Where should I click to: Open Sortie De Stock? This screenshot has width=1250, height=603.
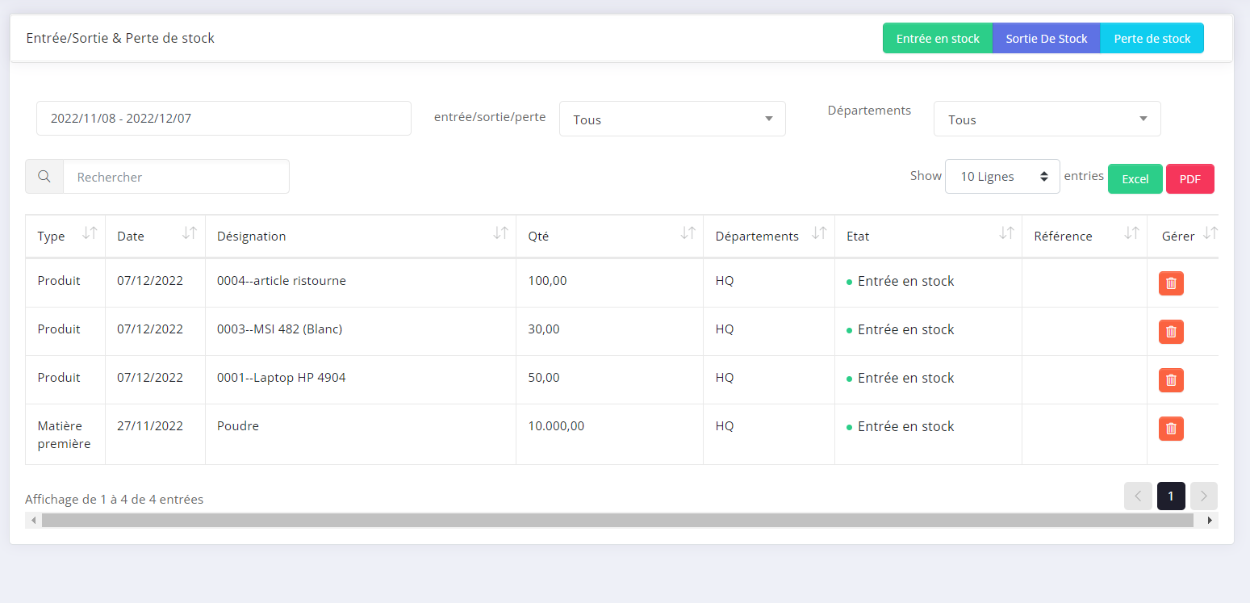(1047, 39)
